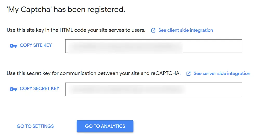Image resolution: width=270 pixels, height=138 pixels.
Task: Click the external-link icon before server side integration
Action: pyautogui.click(x=189, y=74)
